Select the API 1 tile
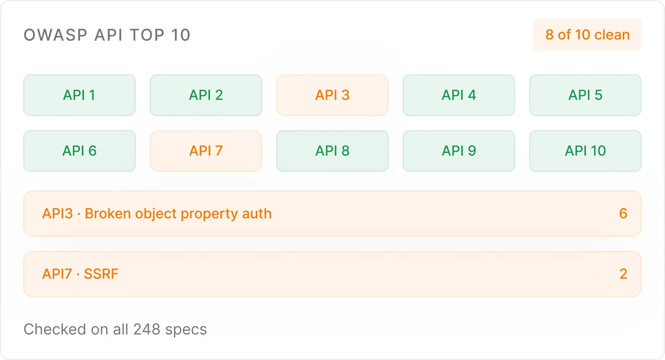This screenshot has height=360, width=665. [79, 95]
